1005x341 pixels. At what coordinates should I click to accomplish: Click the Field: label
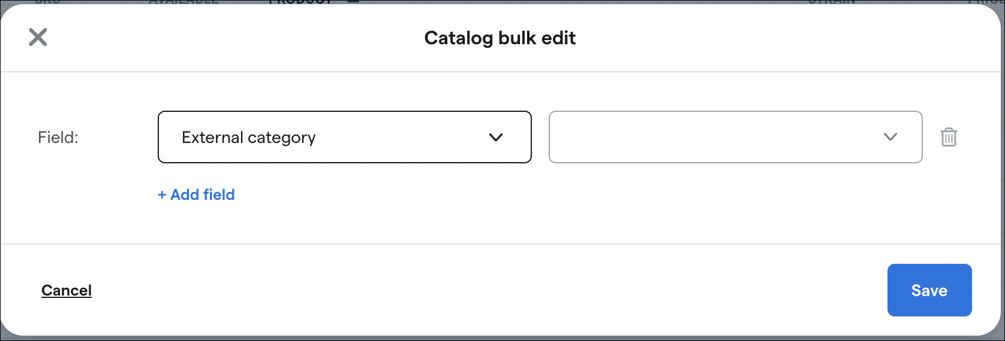(58, 137)
